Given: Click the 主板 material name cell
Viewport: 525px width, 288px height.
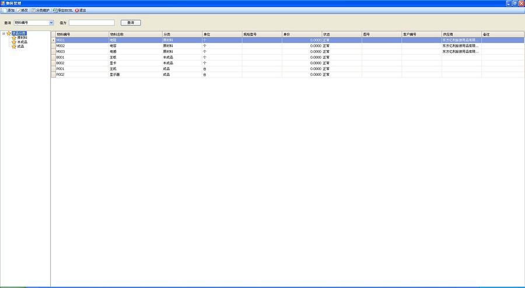Looking at the screenshot, I should pos(135,57).
